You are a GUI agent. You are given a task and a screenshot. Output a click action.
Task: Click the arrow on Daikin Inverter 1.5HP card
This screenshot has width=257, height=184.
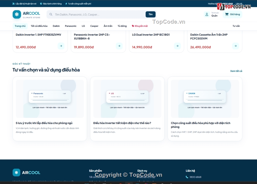(x=61, y=46)
